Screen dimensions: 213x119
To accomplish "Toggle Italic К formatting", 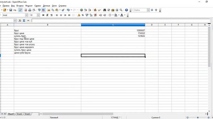I will coord(47,15).
